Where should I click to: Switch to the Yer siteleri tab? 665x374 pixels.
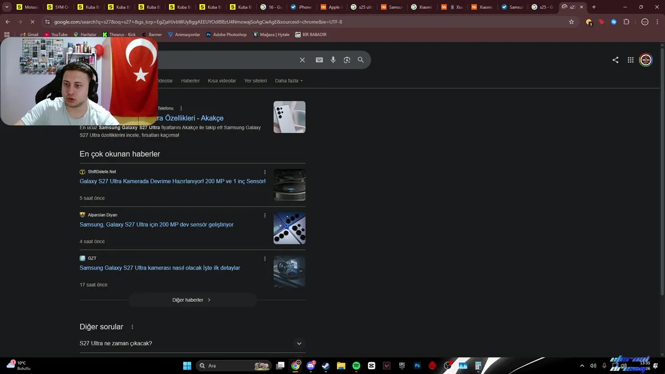tap(256, 81)
